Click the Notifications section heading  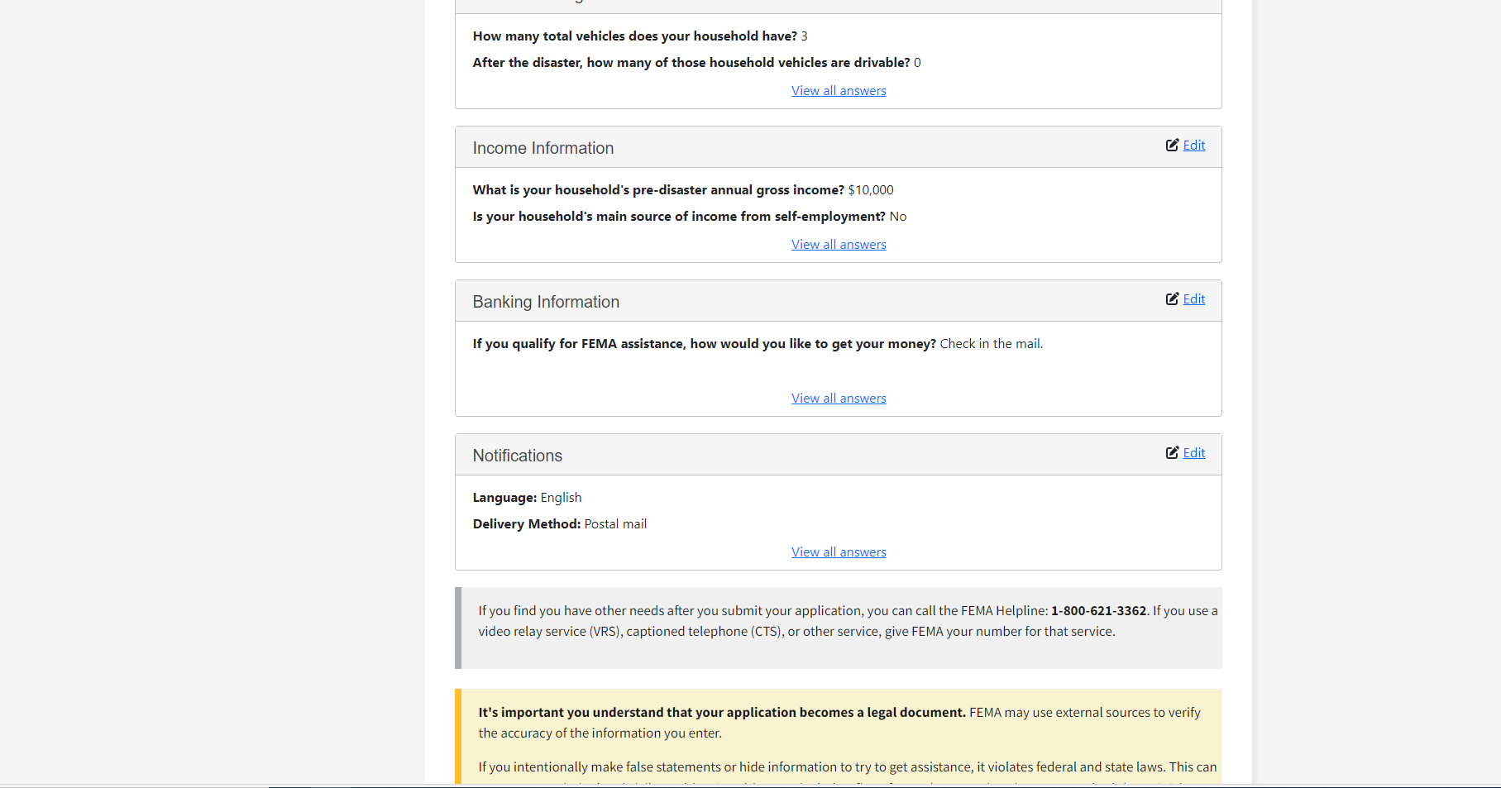pyautogui.click(x=518, y=456)
